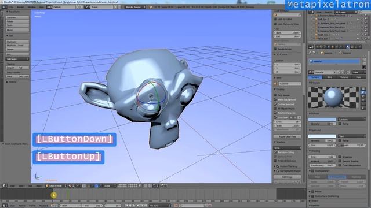
Task: Toggle the Outline Selected checkbox
Action: point(275,104)
